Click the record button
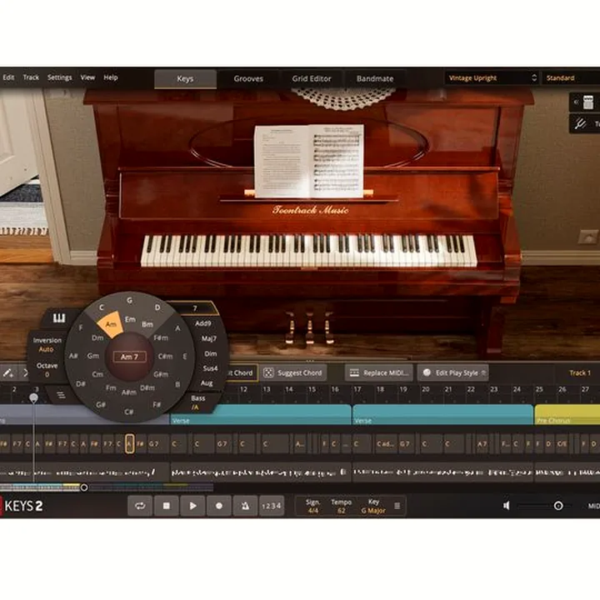Image resolution: width=600 pixels, height=600 pixels. point(219,506)
